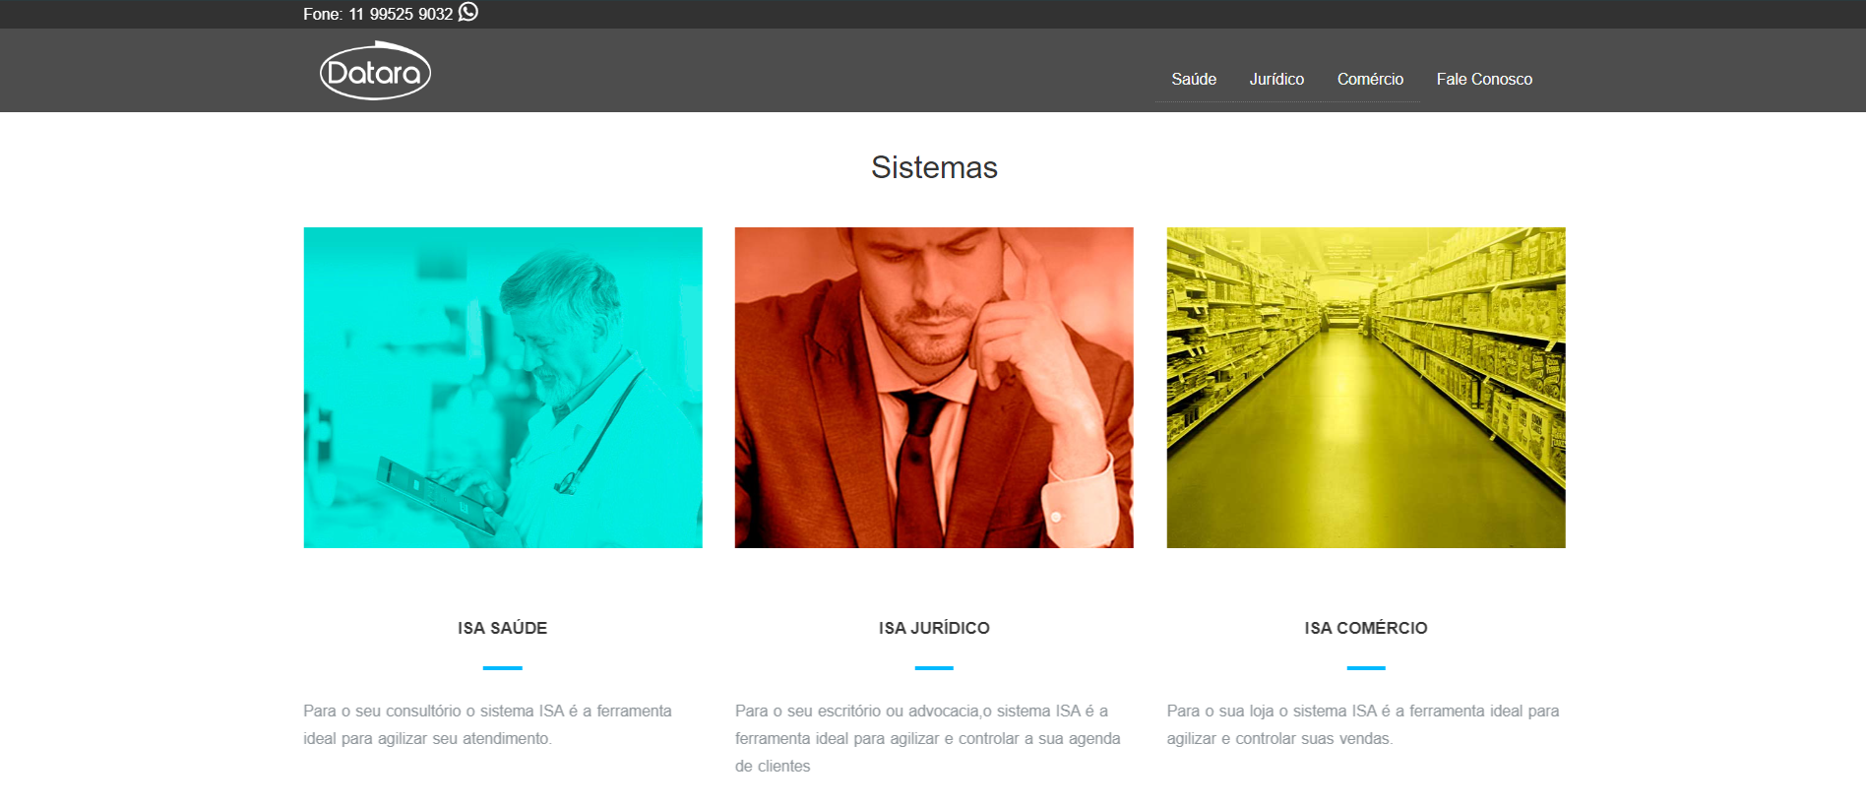Click the blue divider under ISA COMÉRCIO
Screen dimensions: 1866x805
1366,668
